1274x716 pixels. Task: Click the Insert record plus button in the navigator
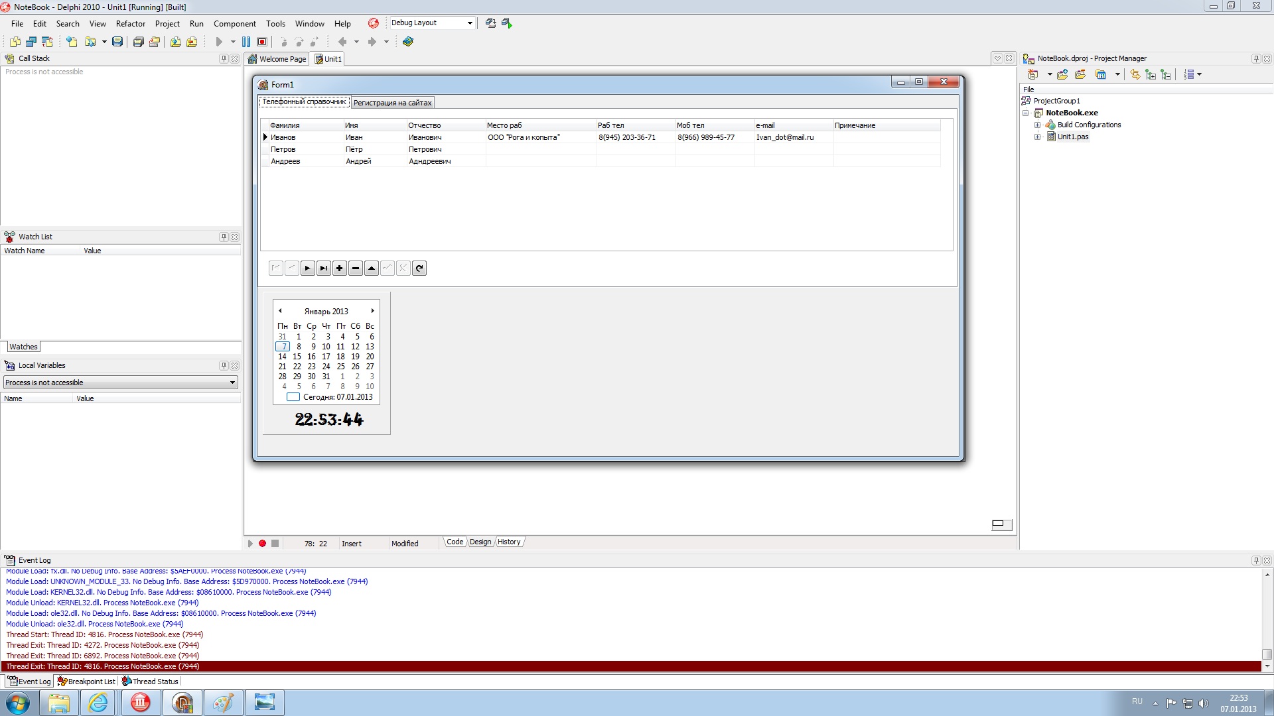pyautogui.click(x=339, y=268)
